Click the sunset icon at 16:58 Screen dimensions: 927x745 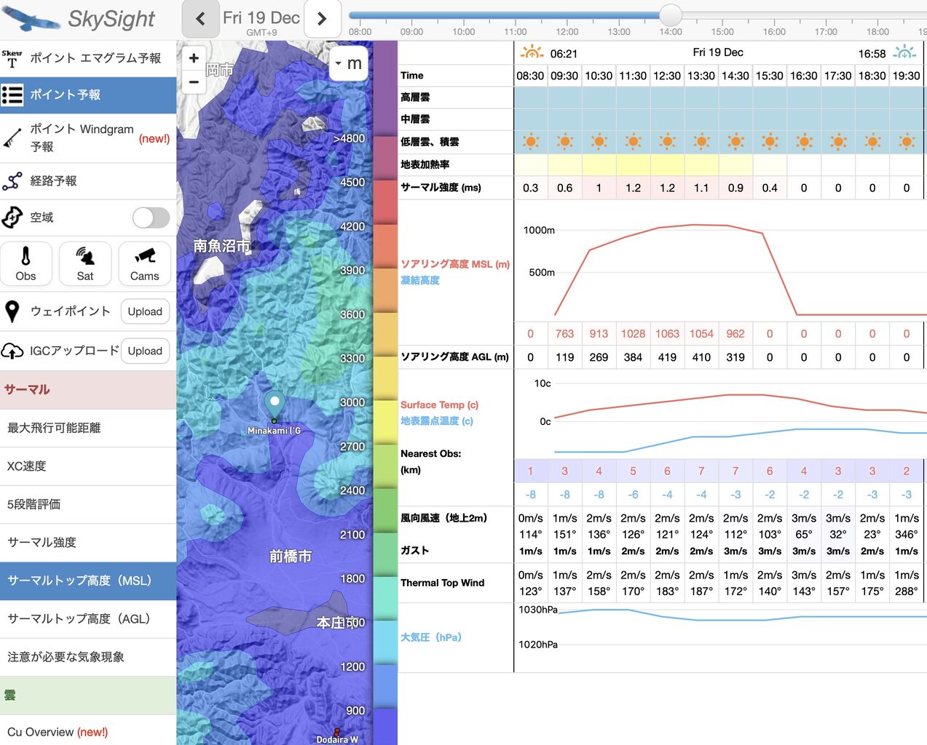pos(904,52)
